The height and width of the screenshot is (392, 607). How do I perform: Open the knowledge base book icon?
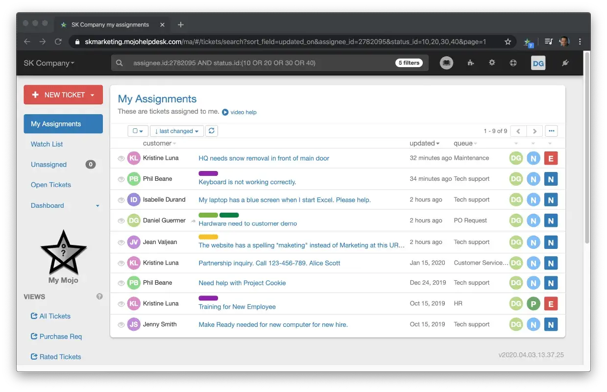(x=446, y=63)
